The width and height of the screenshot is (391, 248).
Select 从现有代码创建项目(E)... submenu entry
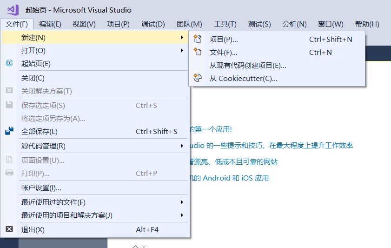(277, 65)
